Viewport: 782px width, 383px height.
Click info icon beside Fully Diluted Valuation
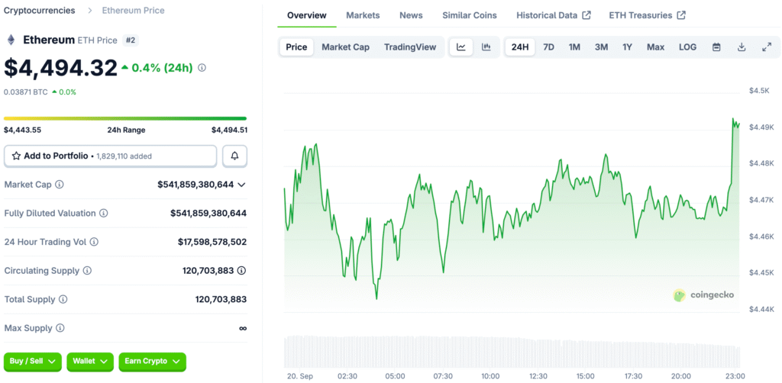[104, 213]
